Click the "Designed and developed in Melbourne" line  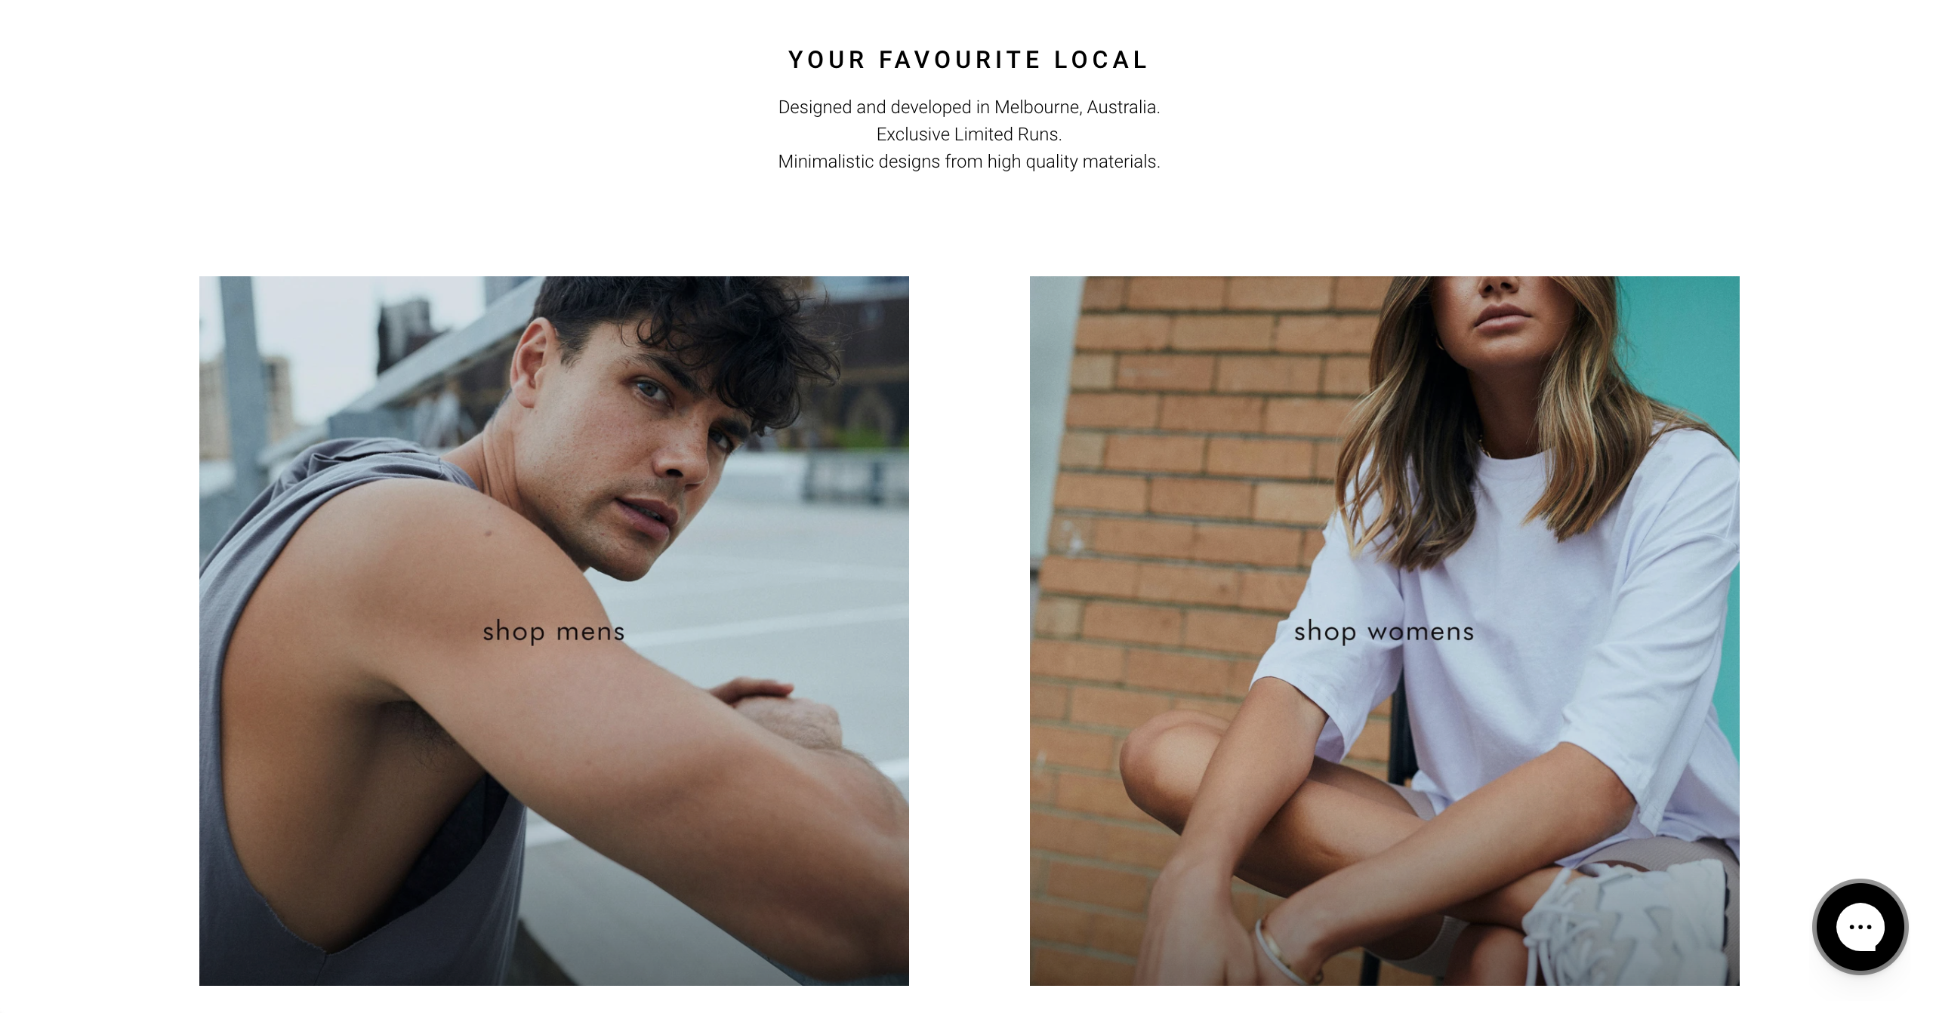click(x=969, y=107)
